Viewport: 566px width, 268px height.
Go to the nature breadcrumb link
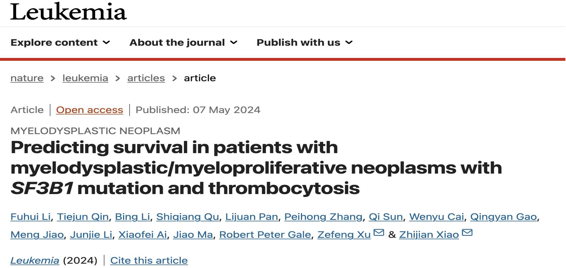tap(27, 78)
